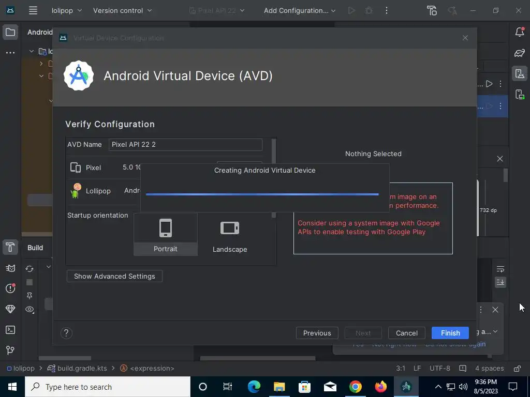Open File Explorer from taskbar
The width and height of the screenshot is (530, 397).
coord(279,387)
